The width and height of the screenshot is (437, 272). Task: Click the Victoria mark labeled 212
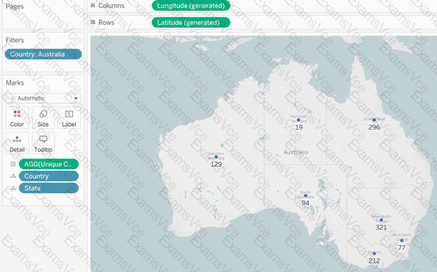click(x=374, y=254)
